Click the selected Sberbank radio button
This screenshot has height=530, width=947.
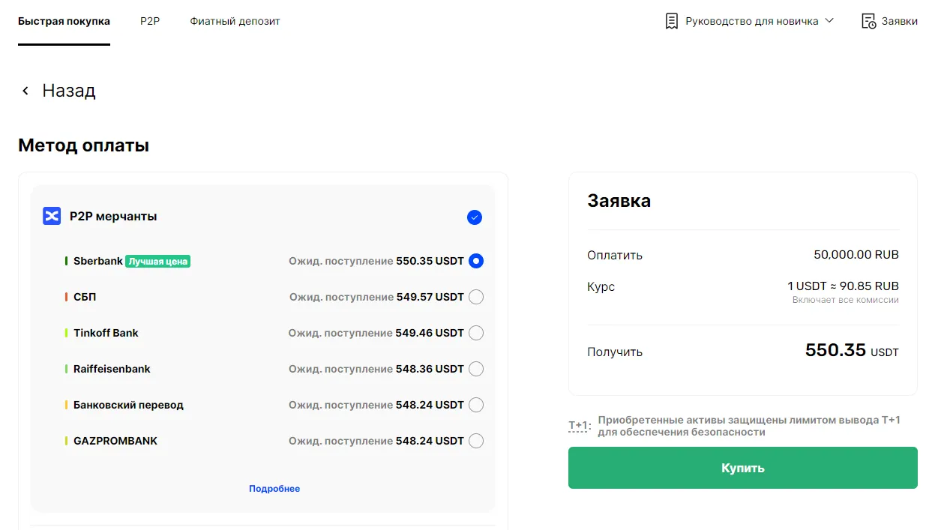coord(475,261)
